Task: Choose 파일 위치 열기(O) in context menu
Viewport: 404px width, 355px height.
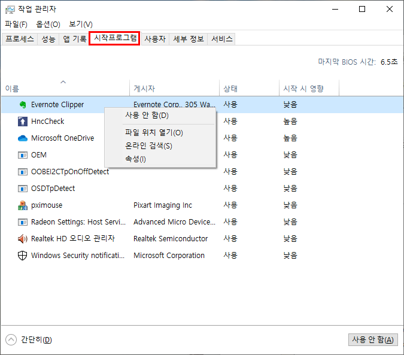Action: pyautogui.click(x=160, y=133)
